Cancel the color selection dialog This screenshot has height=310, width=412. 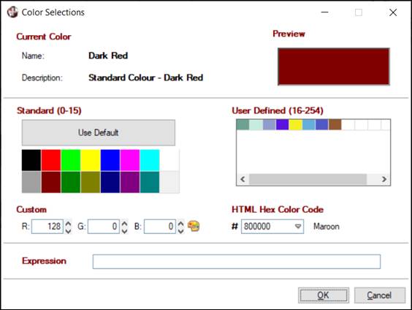coord(379,295)
